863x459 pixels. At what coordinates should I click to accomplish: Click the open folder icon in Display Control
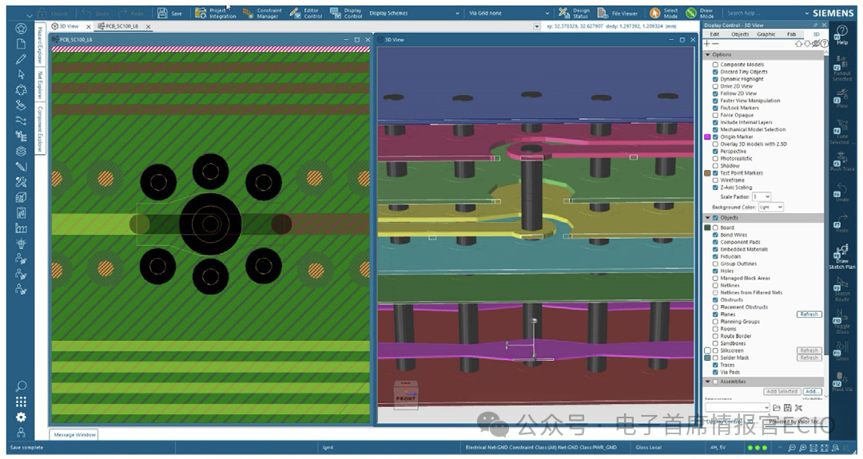pyautogui.click(x=777, y=408)
